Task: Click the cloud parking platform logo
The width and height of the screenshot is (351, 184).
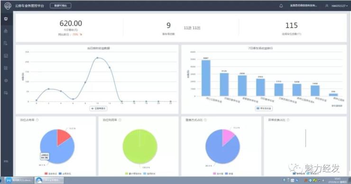Action: [x=8, y=6]
